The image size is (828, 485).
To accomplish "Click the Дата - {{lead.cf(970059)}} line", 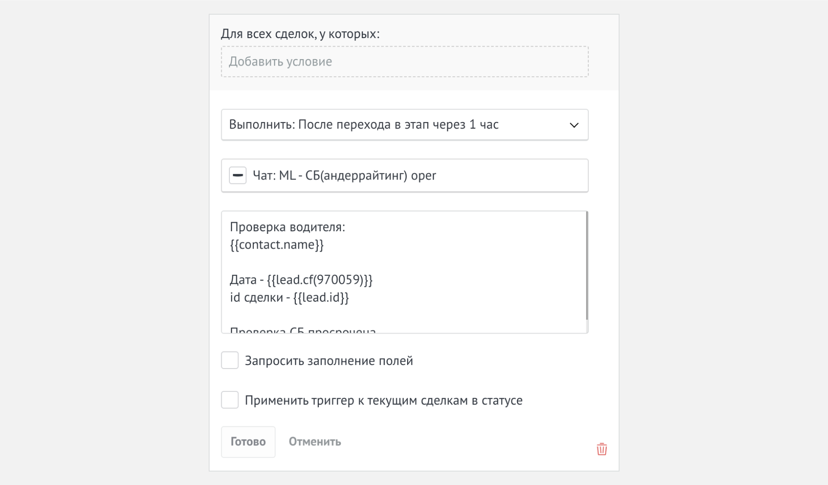I will [301, 280].
